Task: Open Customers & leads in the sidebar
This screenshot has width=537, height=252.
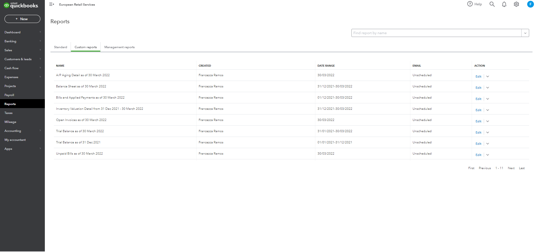Action: 22,59
